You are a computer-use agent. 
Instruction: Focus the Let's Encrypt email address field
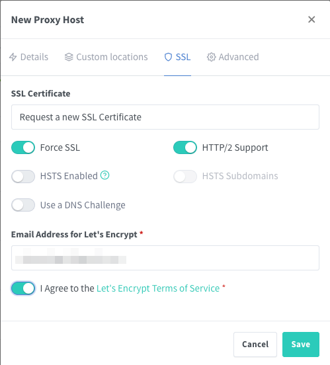point(165,258)
